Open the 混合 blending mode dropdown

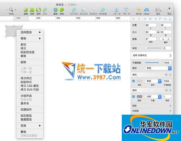point(158,68)
